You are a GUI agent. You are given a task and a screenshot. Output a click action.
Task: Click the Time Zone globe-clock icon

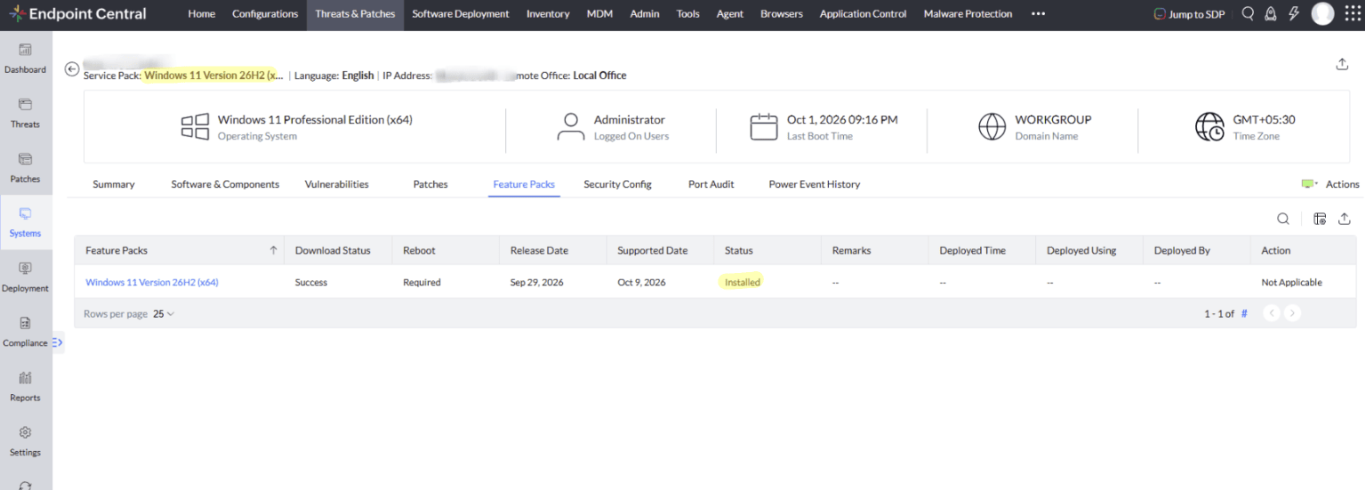tap(1209, 126)
